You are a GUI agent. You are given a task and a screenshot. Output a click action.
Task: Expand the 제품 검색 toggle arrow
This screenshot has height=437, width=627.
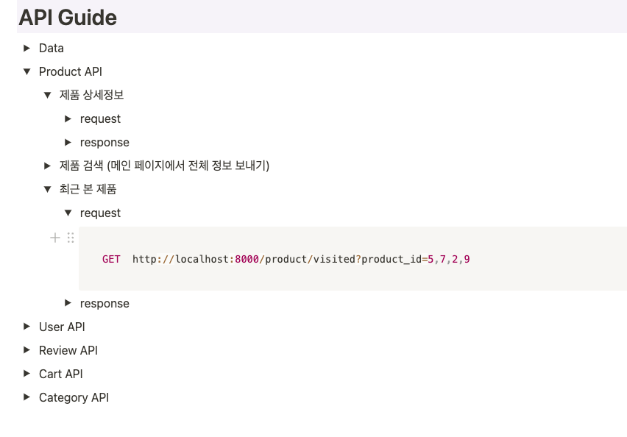(47, 166)
